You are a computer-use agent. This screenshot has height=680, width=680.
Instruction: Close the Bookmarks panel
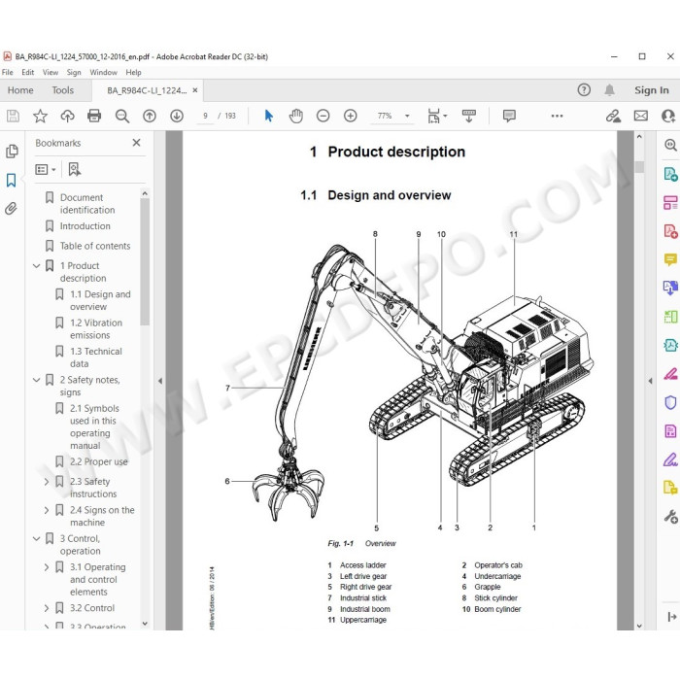(136, 143)
